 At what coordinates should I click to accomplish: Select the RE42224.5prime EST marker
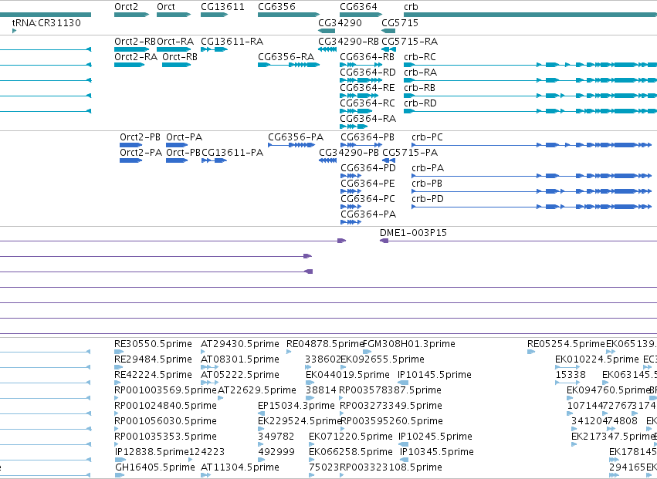[x=117, y=383]
